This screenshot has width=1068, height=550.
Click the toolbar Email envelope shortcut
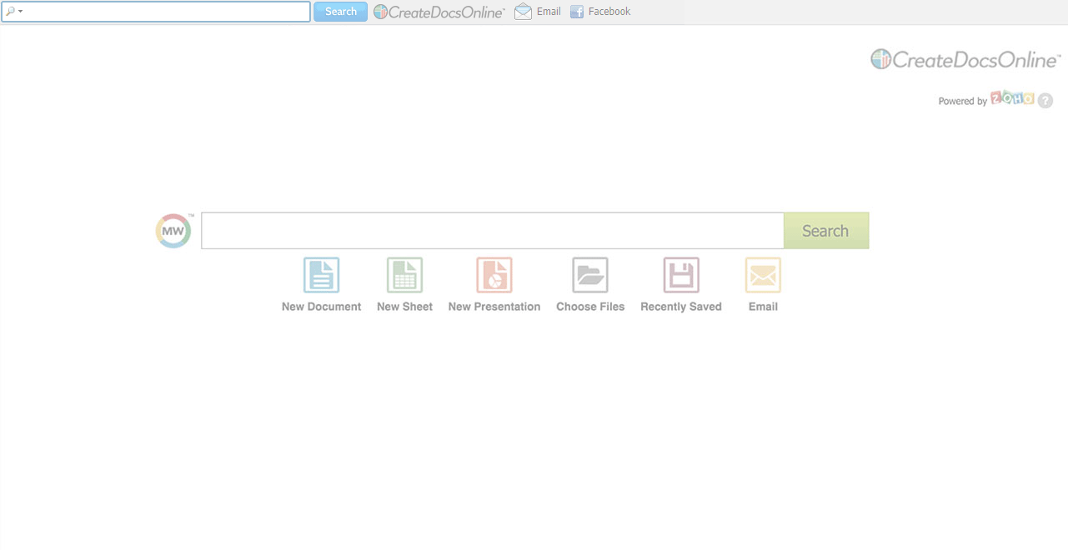pyautogui.click(x=538, y=12)
